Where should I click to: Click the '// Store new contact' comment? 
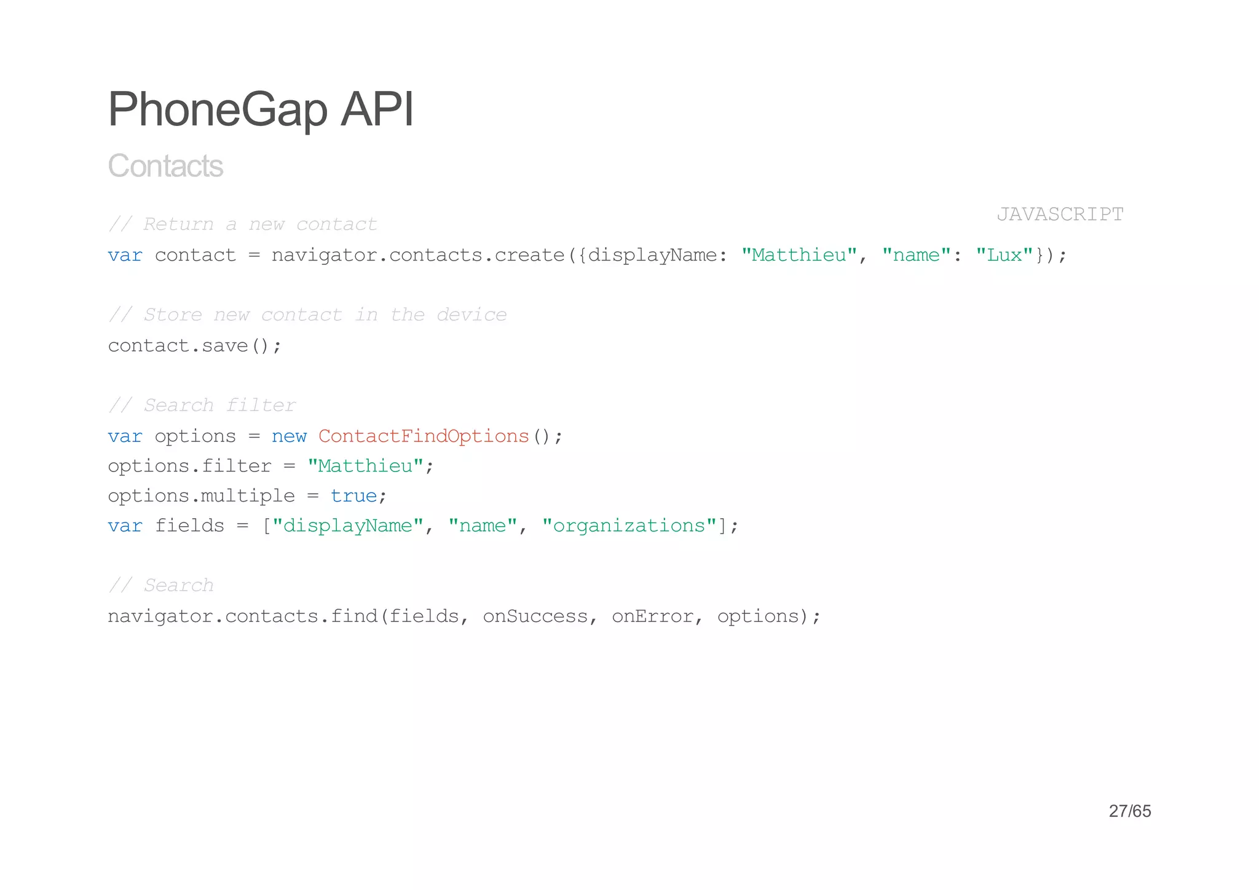tap(307, 315)
